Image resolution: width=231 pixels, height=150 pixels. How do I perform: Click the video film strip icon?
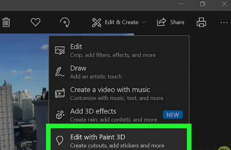click(60, 93)
